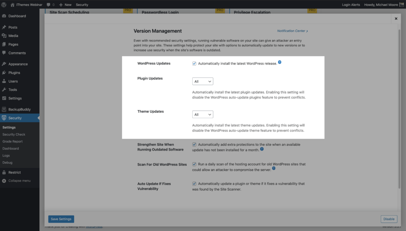Toggle automatic WordPress release install checkbox

(194, 63)
